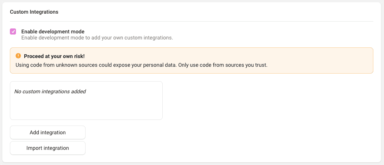Click the warning text about unknown code sources

point(141,65)
